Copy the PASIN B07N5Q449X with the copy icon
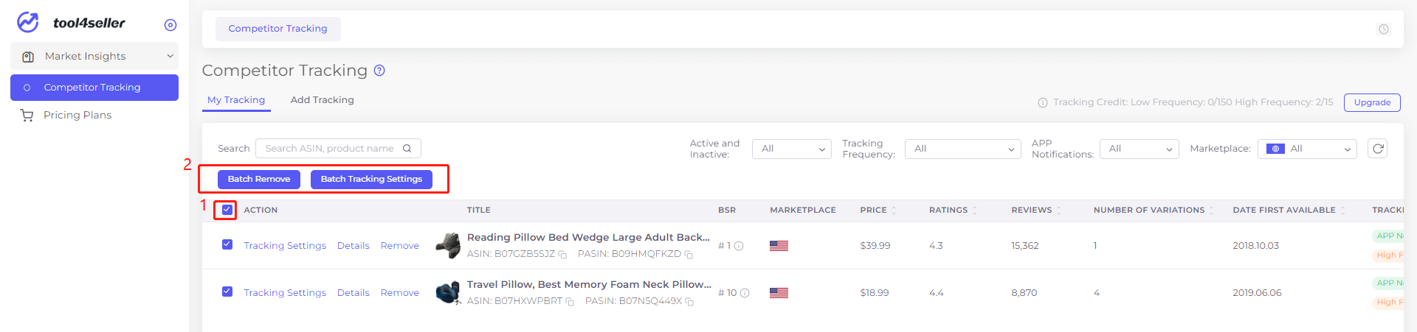 point(689,302)
